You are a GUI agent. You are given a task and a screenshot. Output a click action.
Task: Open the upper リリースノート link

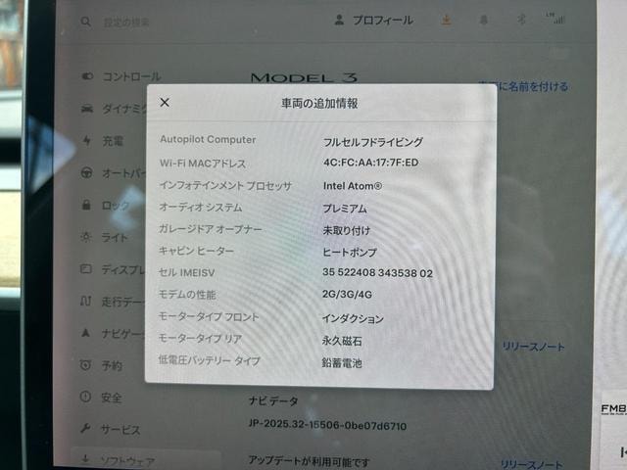click(x=533, y=347)
